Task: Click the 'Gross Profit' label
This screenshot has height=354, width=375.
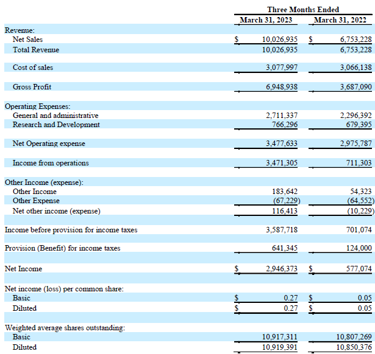Action: [x=32, y=86]
